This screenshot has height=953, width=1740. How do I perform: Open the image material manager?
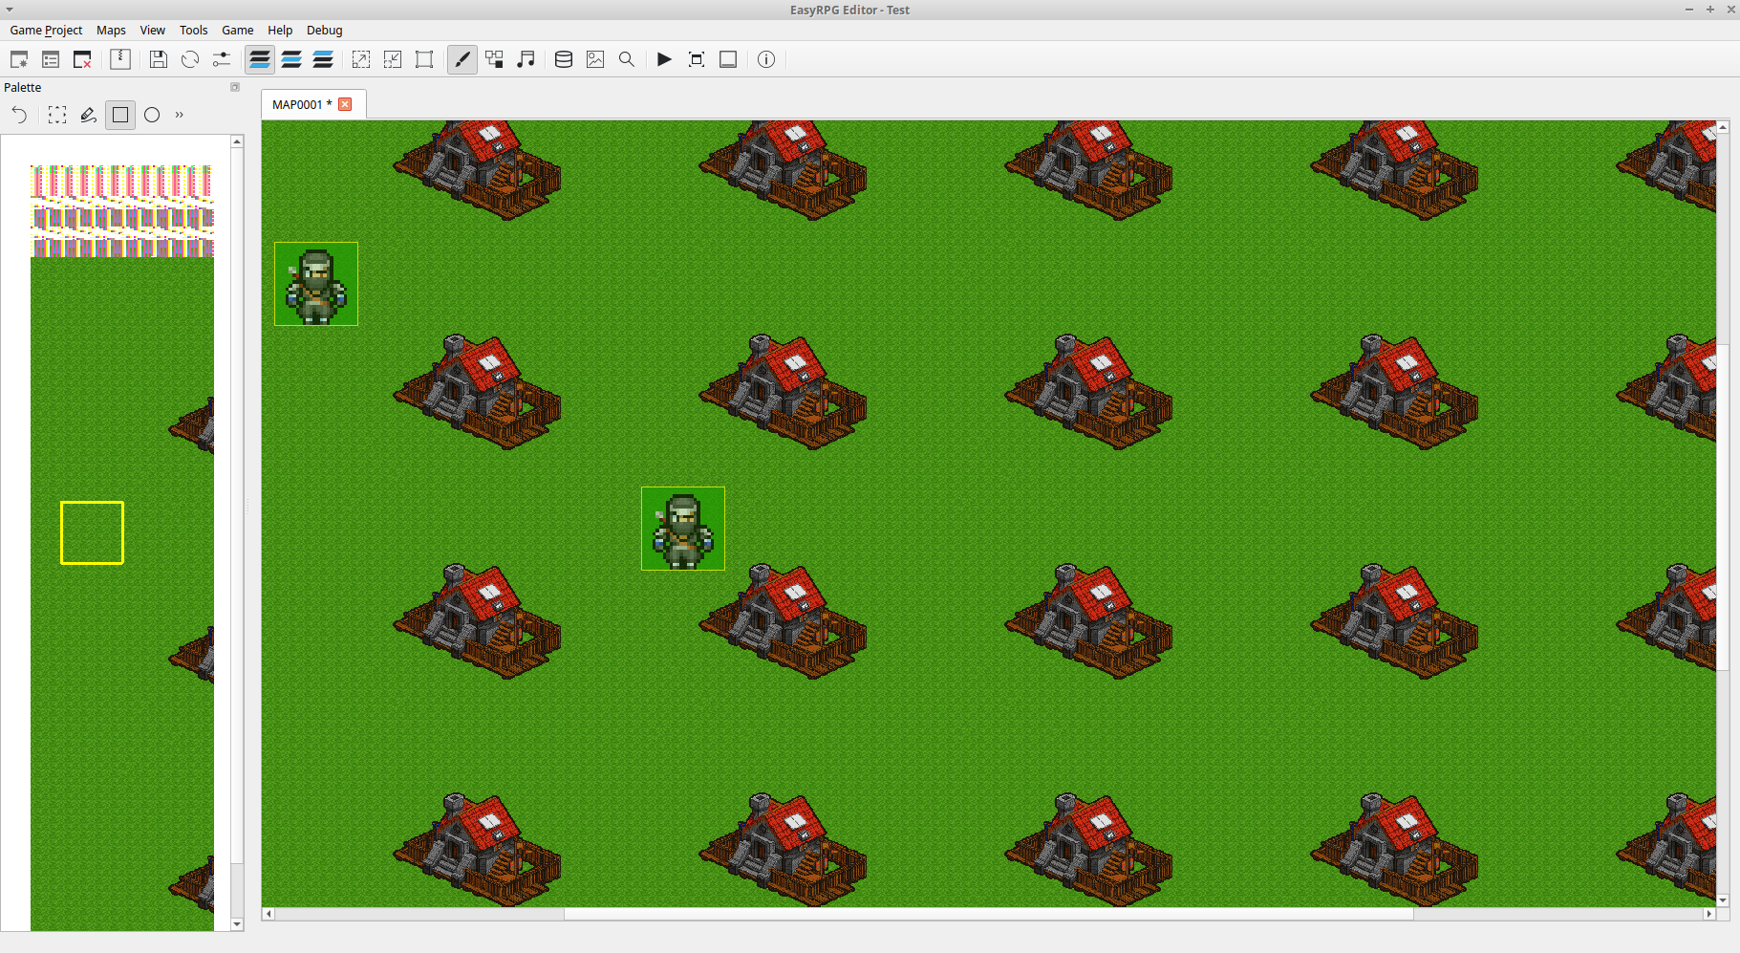[x=595, y=59]
